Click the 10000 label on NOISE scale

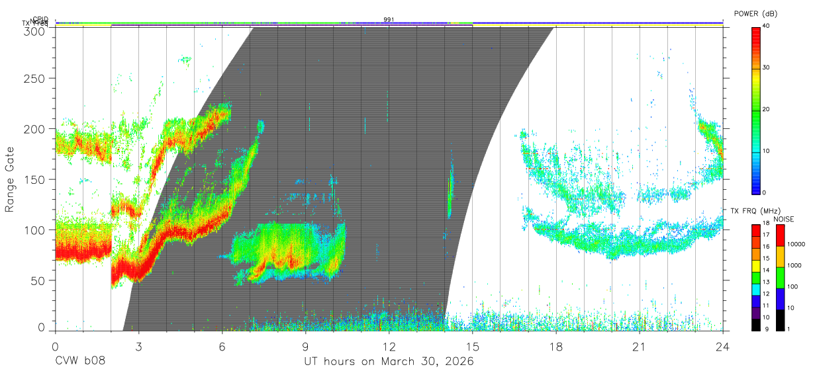795,244
